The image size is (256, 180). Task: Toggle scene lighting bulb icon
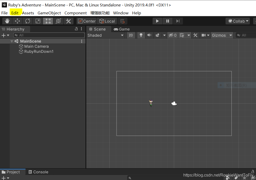(x=141, y=35)
